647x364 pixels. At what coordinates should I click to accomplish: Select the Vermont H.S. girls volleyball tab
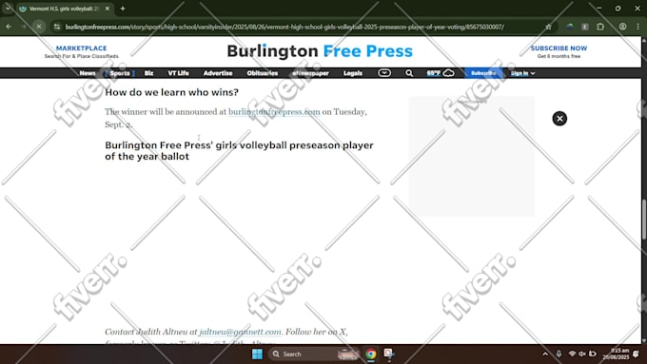(64, 9)
